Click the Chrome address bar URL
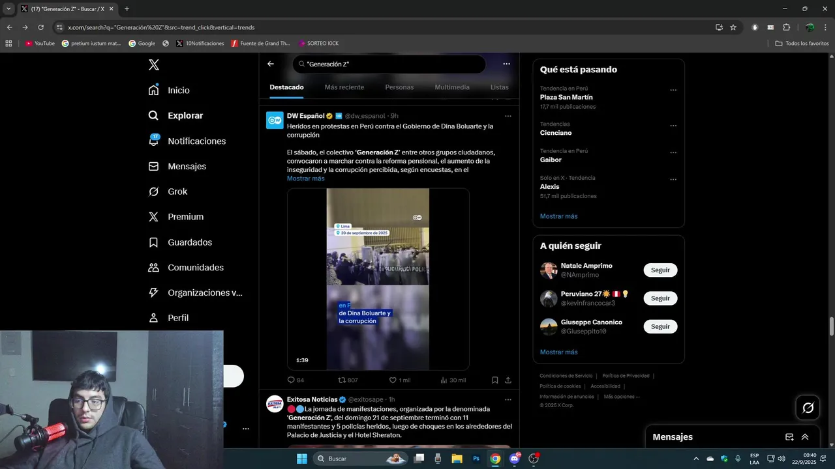The height and width of the screenshot is (469, 835). (161, 27)
